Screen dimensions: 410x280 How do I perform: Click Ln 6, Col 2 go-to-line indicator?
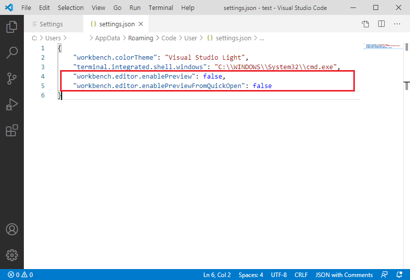[217, 275]
